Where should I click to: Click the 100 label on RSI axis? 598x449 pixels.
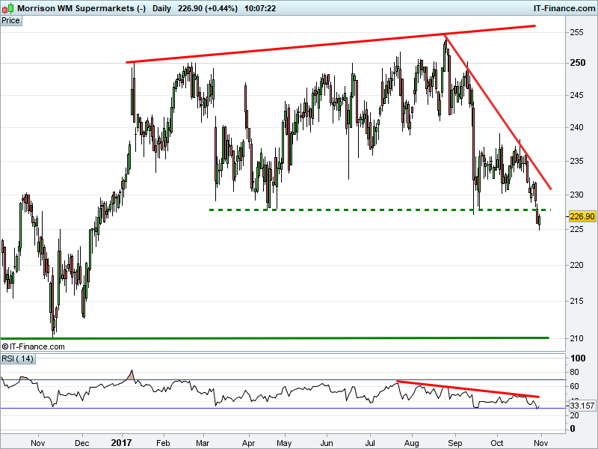pyautogui.click(x=578, y=358)
